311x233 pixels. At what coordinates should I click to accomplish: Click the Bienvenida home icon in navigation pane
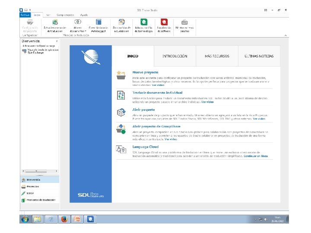click(23, 179)
